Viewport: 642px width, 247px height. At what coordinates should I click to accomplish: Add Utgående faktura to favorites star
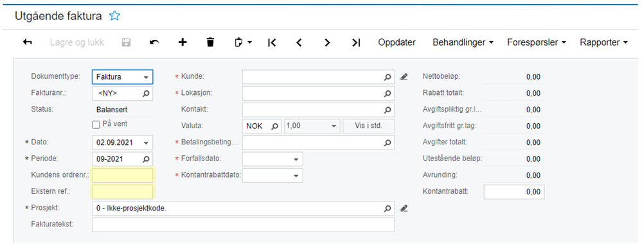(x=114, y=16)
